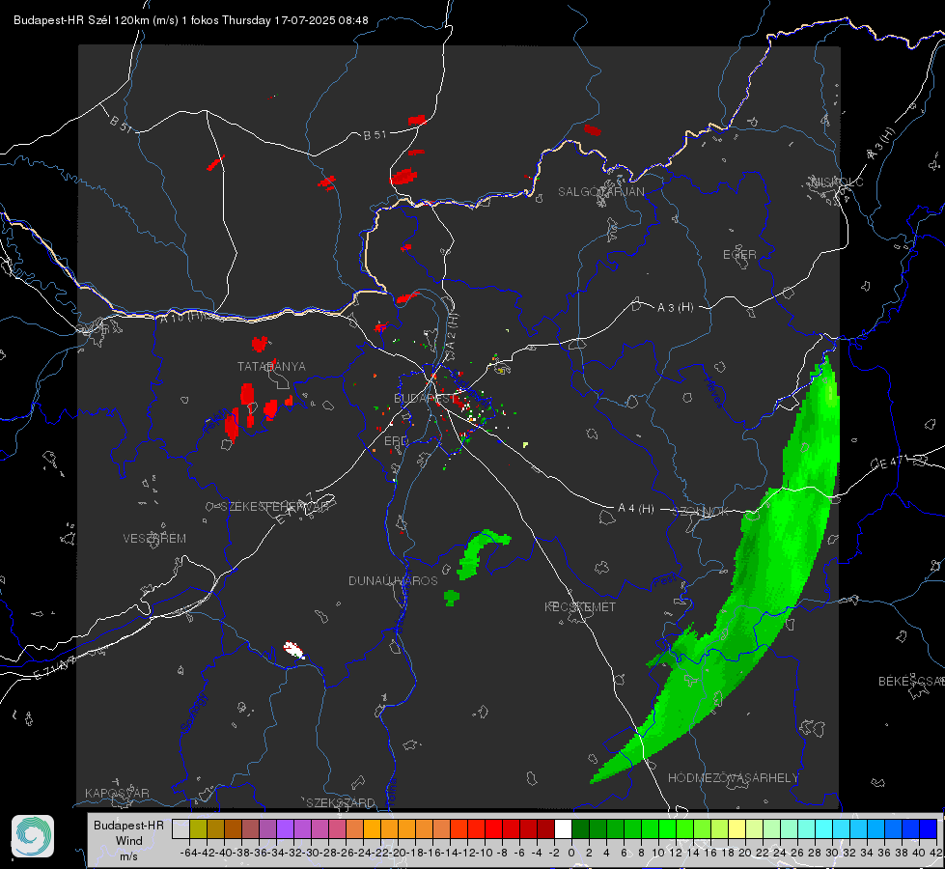Screen dimensions: 945x869
Task: Select the '42' value on the legend scale
Action: [936, 853]
